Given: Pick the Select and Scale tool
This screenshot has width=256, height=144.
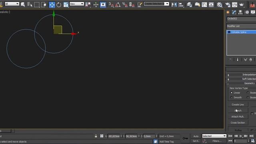Looking at the screenshot, I should coord(66,5).
